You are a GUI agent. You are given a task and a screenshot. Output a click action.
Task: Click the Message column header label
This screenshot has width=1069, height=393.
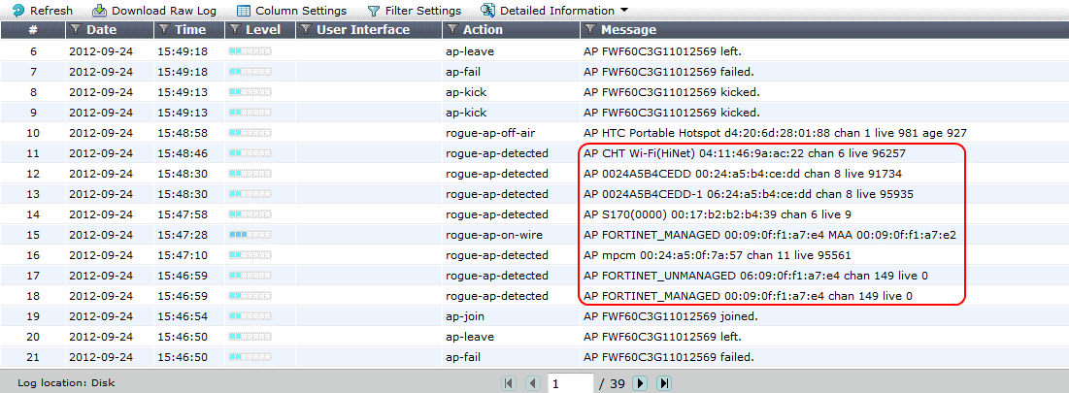628,29
